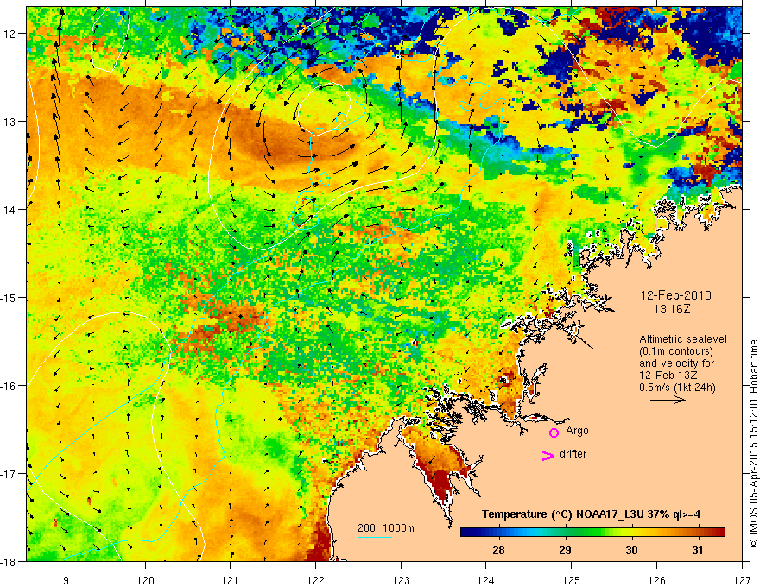This screenshot has width=760, height=587.
Task: Click the '-16' latitude axis label
Action: [9, 386]
